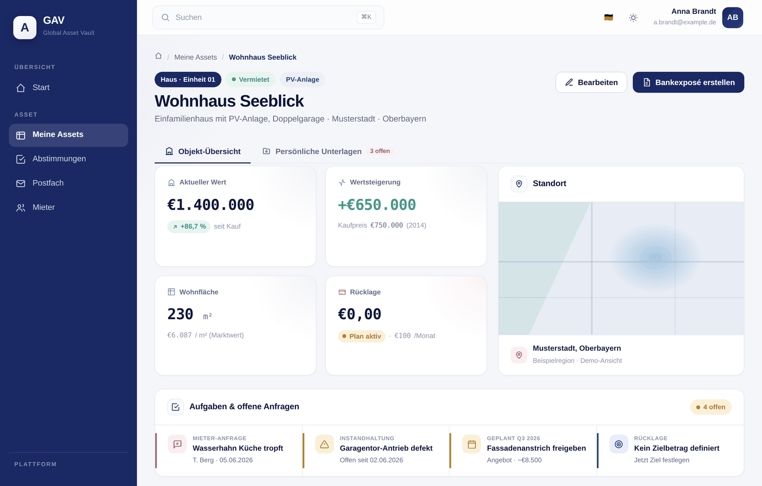Toggle the light/dark theme sun icon
762x486 pixels.
pos(633,18)
